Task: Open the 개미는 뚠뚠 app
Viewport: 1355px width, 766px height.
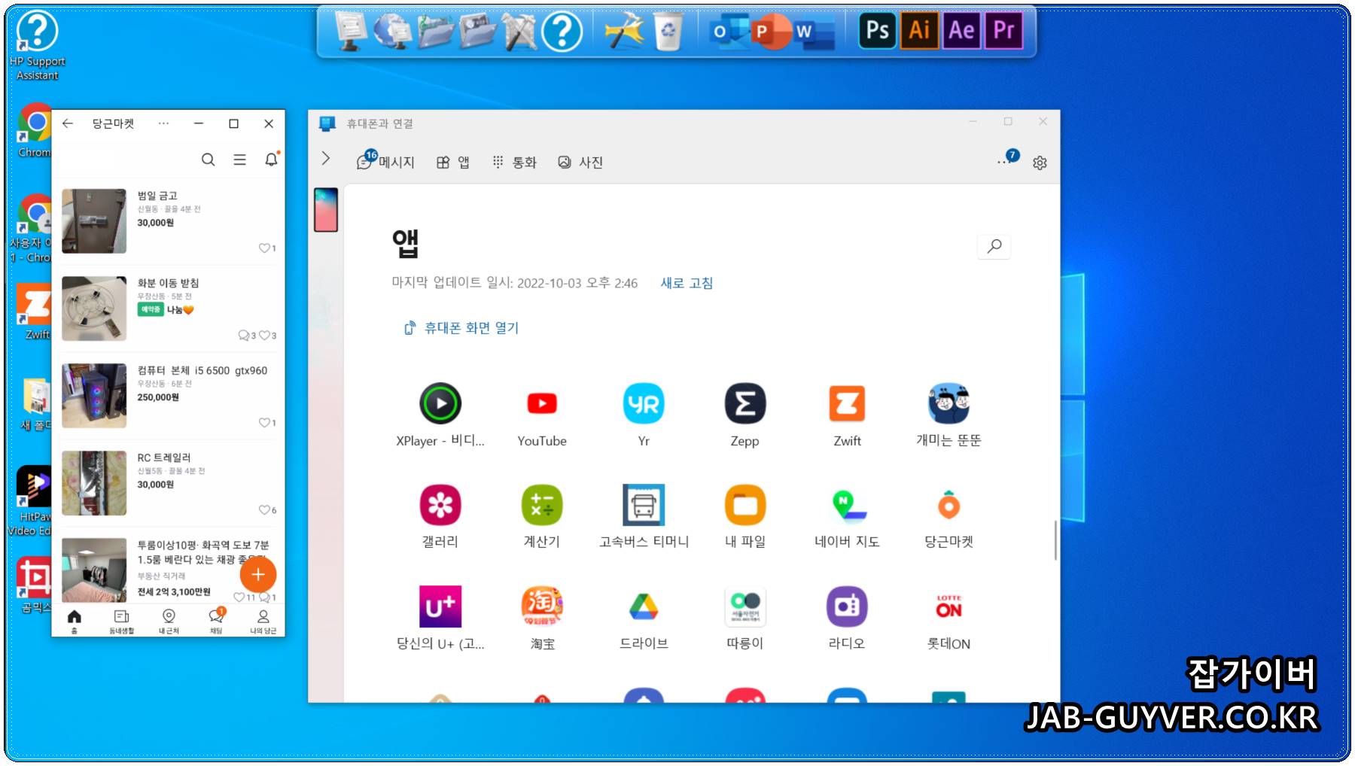Action: [948, 404]
